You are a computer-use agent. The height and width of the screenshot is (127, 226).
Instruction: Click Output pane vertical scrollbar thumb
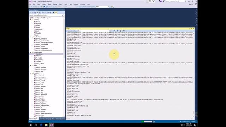(x=194, y=113)
